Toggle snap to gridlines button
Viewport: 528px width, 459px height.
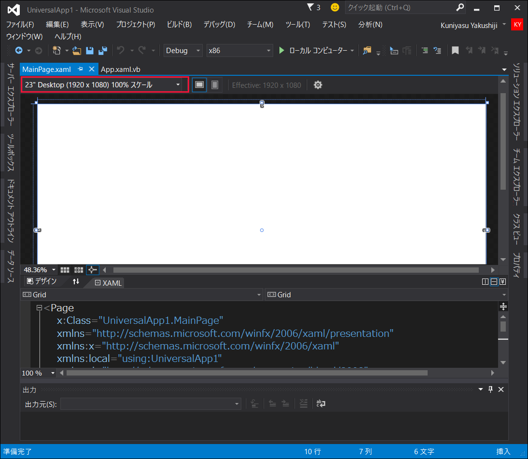pyautogui.click(x=79, y=270)
